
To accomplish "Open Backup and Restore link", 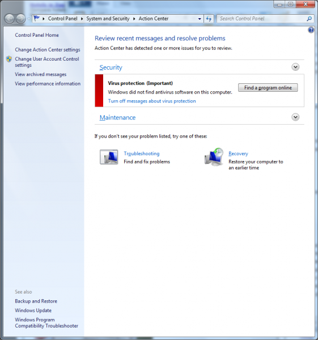I will (x=36, y=301).
